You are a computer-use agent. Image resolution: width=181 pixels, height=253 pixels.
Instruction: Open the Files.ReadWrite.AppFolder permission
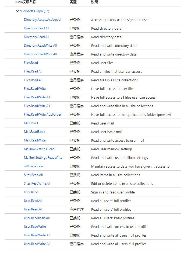(x=42, y=115)
